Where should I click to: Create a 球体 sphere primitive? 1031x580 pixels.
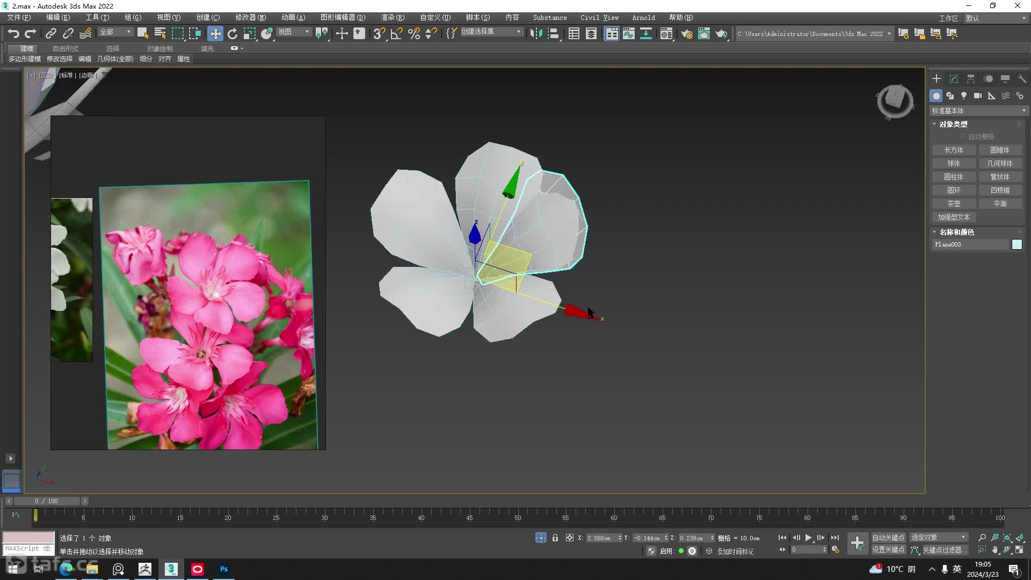(x=954, y=163)
